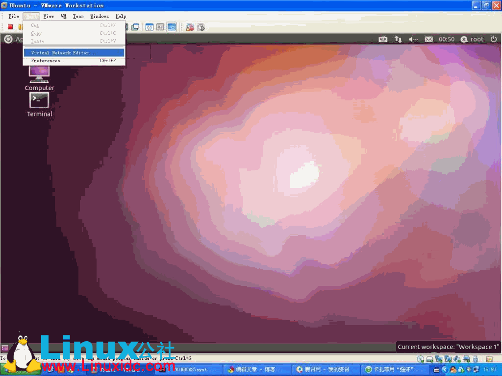Expand the View menu
The width and height of the screenshot is (502, 376).
pyautogui.click(x=49, y=16)
